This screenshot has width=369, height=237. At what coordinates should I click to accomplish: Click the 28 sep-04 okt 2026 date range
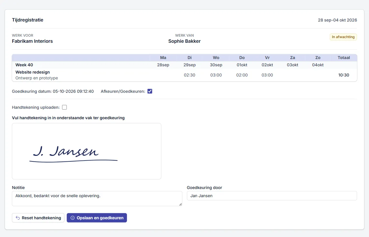tap(337, 20)
